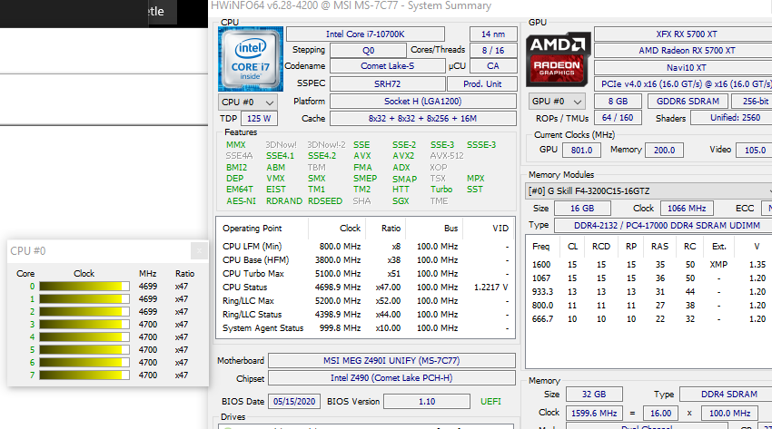Screen dimensions: 772x429
Task: Click the Intel Z490 chipset field
Action: 391,378
